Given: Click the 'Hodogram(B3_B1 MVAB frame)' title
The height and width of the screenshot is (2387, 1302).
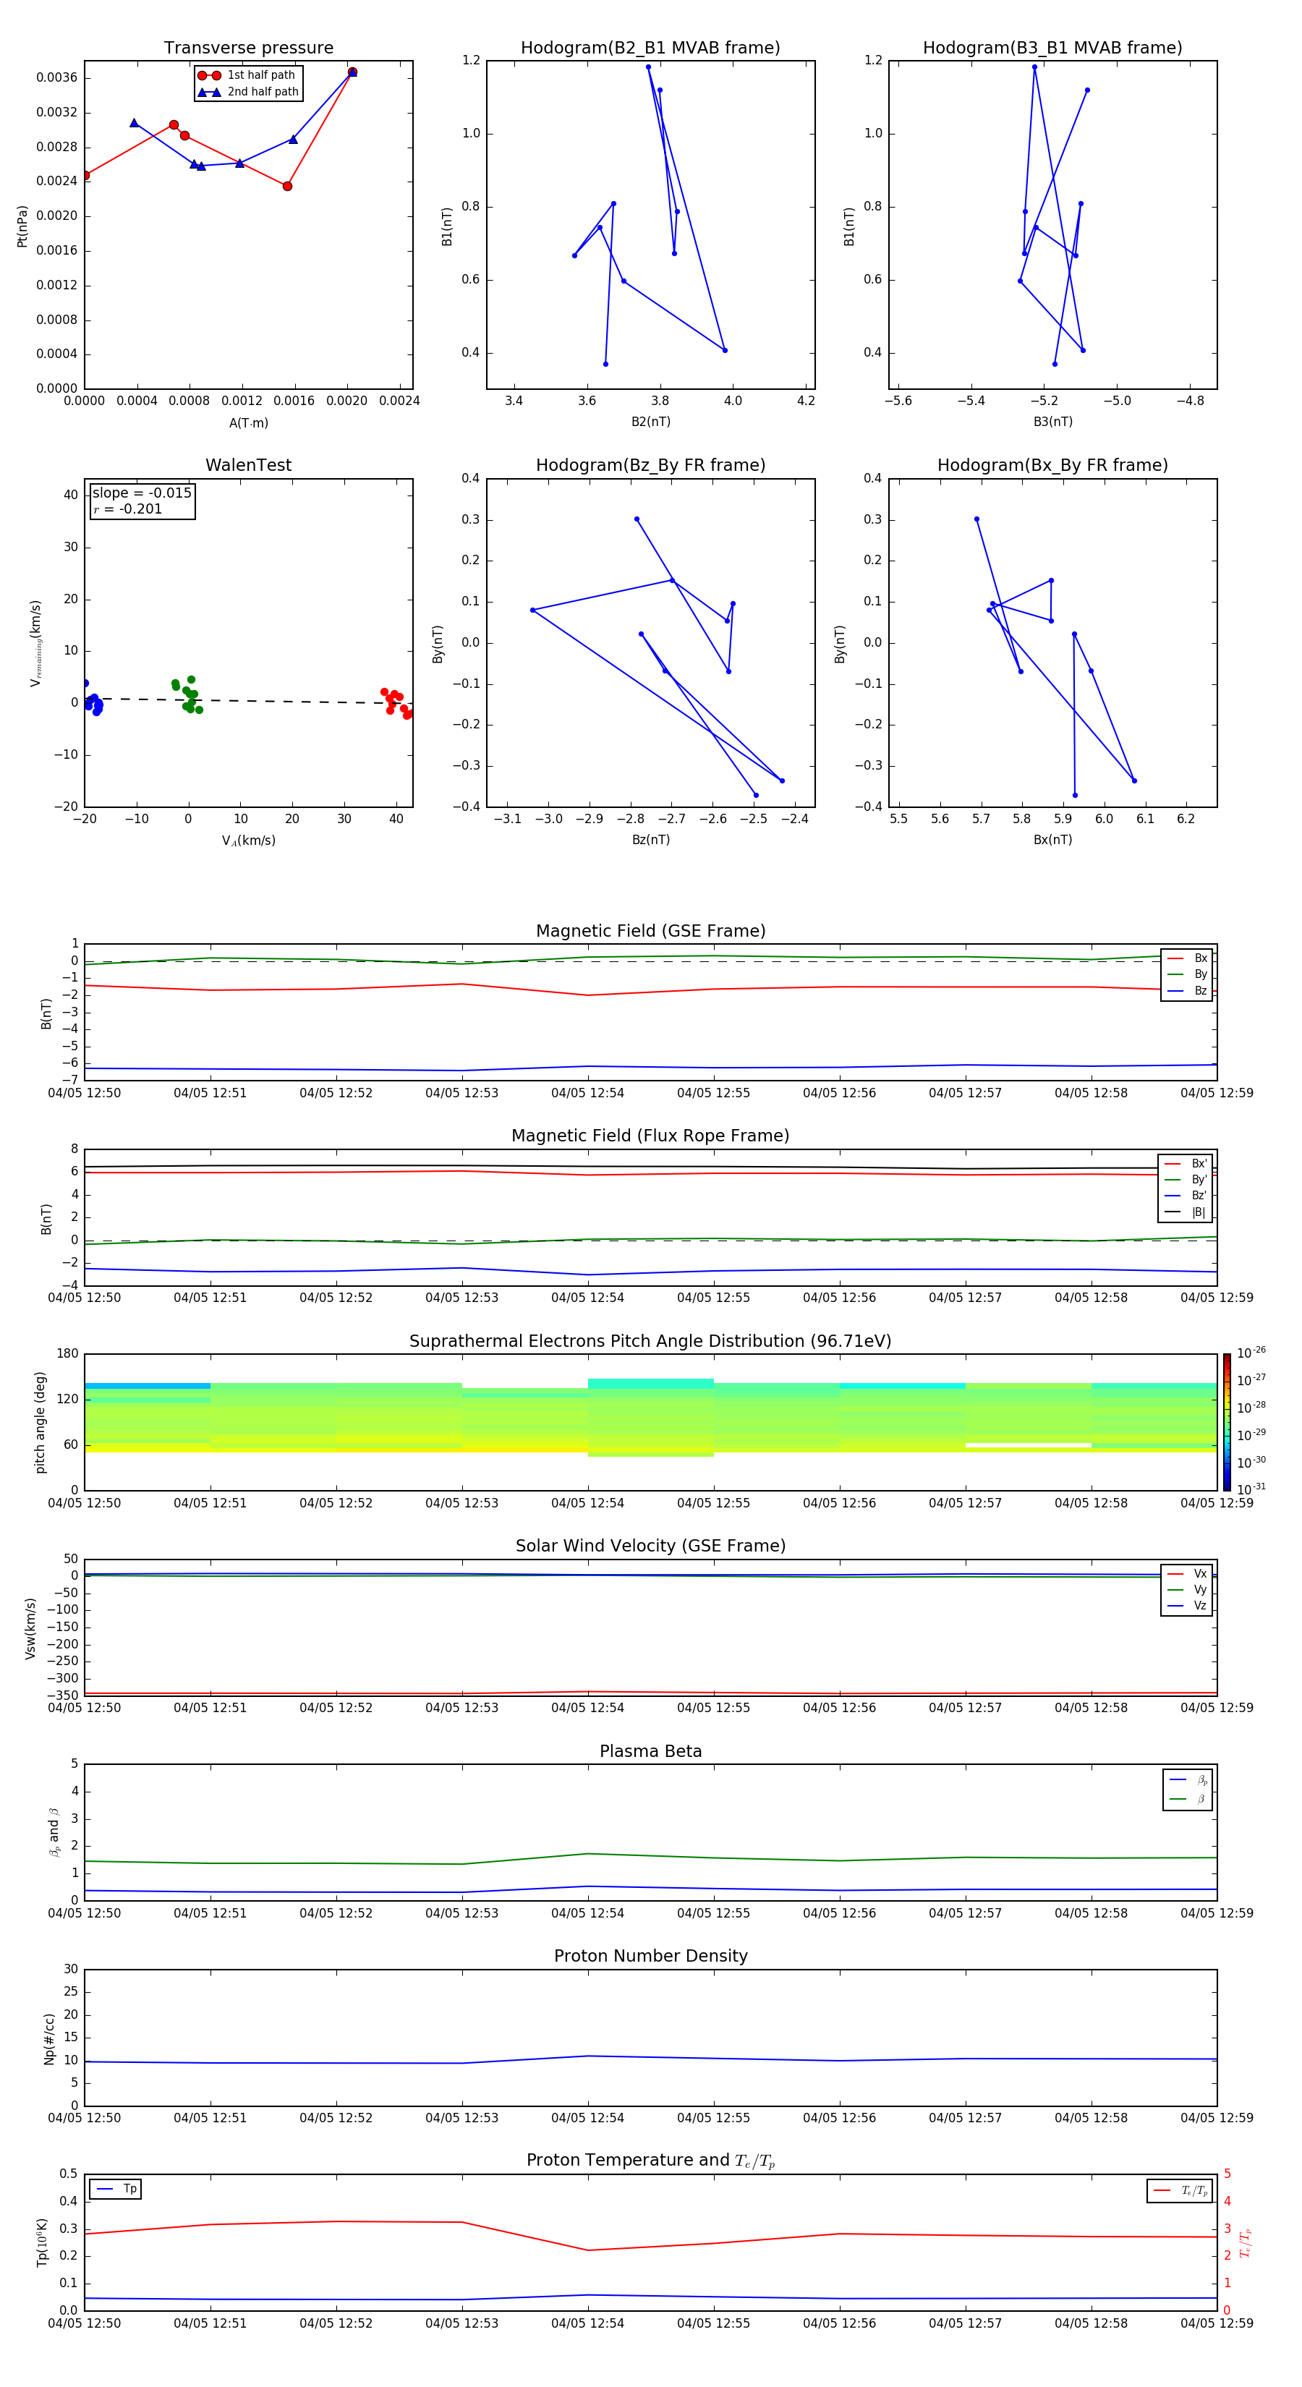Looking at the screenshot, I should [x=1052, y=47].
